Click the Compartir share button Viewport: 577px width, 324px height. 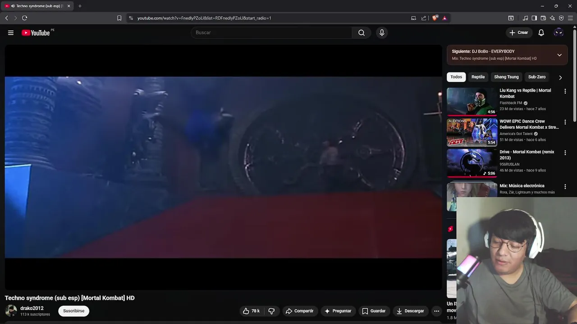(x=300, y=311)
